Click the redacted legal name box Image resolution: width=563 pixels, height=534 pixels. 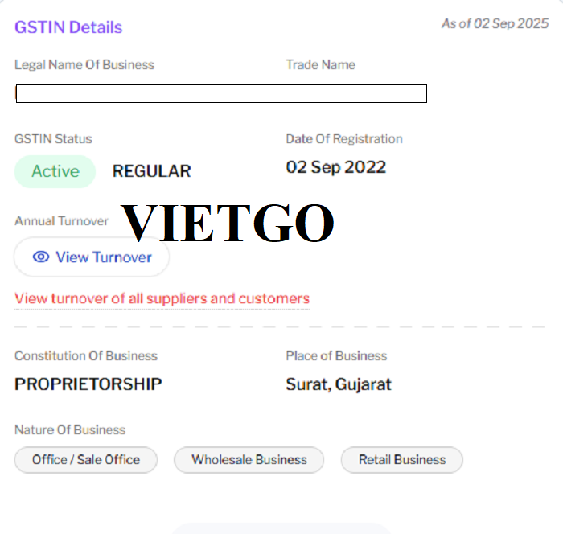tap(221, 94)
